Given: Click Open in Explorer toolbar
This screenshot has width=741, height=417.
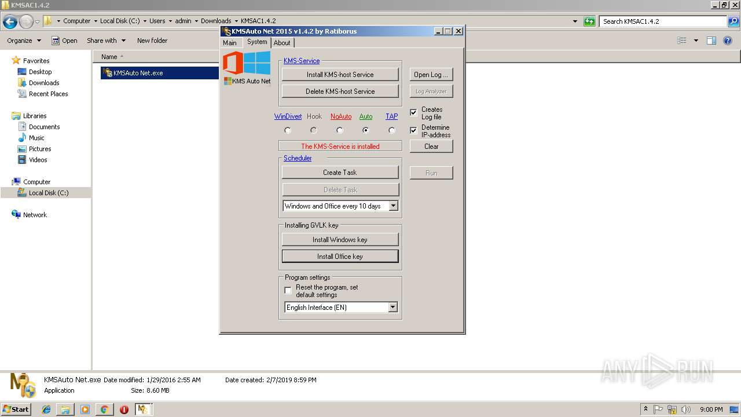Looking at the screenshot, I should pos(64,41).
